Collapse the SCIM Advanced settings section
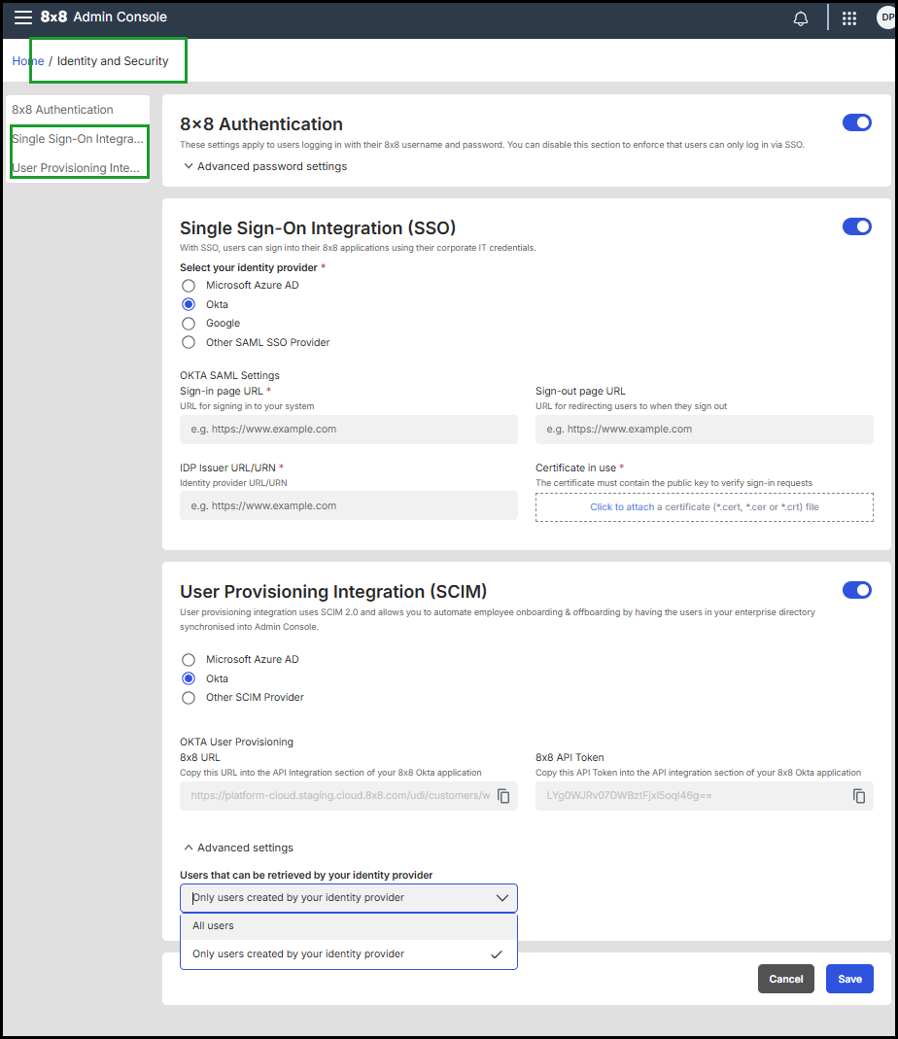The width and height of the screenshot is (898, 1039). [x=238, y=848]
